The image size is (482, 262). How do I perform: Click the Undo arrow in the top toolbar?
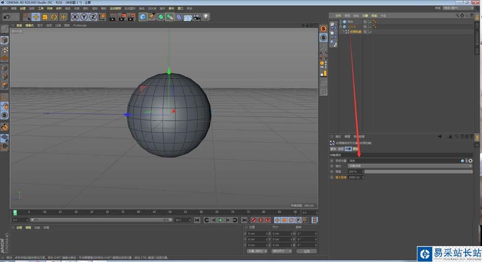(x=6, y=17)
